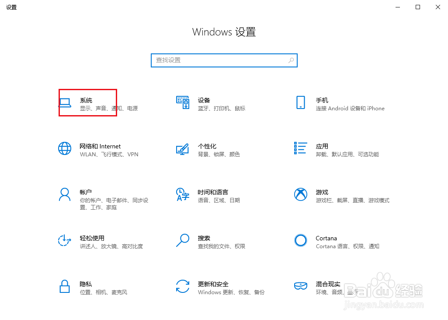The width and height of the screenshot is (448, 320).
Task: Open the 更新和安全 refresh arrows icon
Action: pos(183,286)
